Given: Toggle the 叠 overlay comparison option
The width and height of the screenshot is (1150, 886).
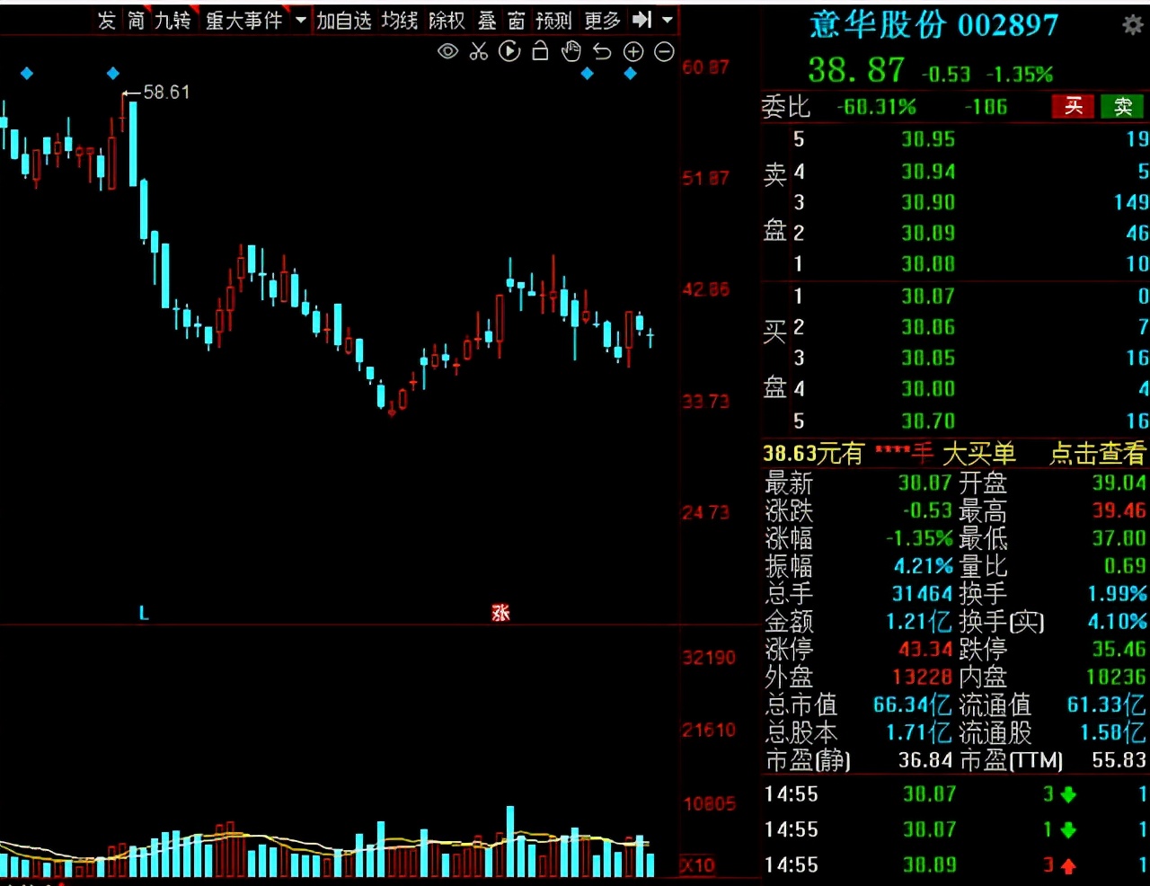Looking at the screenshot, I should [486, 21].
